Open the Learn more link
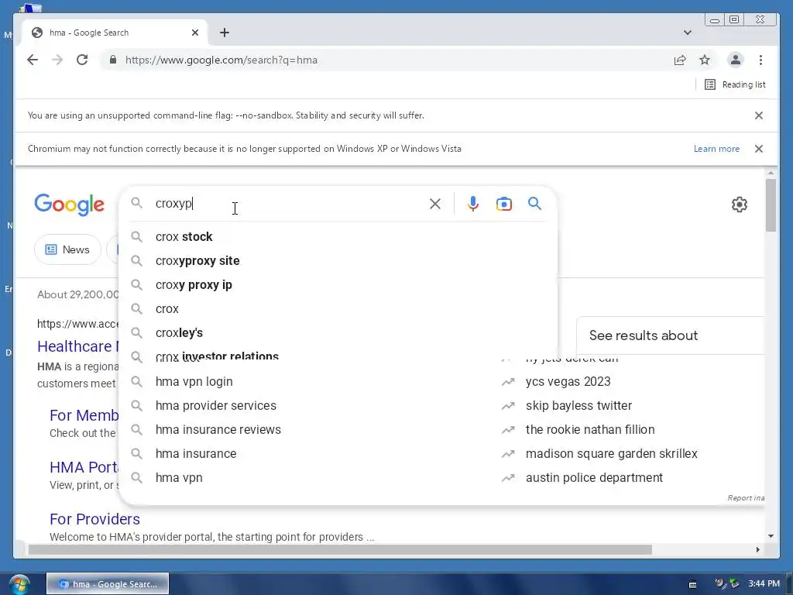 point(716,149)
